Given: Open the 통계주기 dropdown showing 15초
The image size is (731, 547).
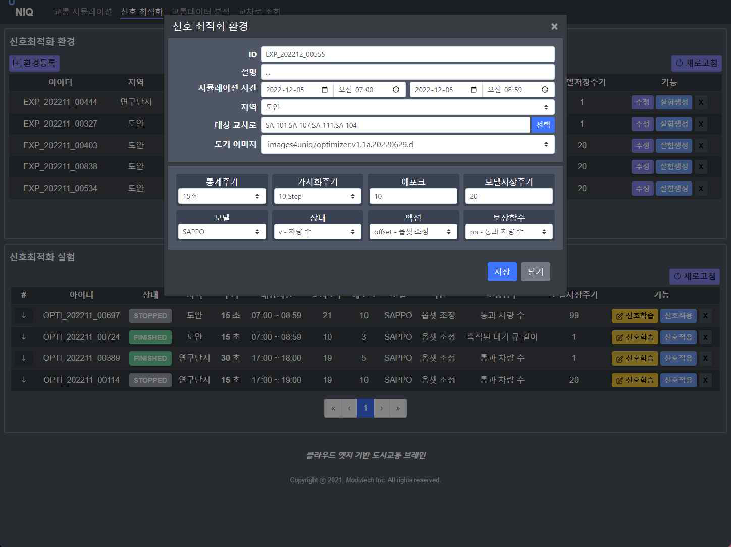Looking at the screenshot, I should [222, 196].
